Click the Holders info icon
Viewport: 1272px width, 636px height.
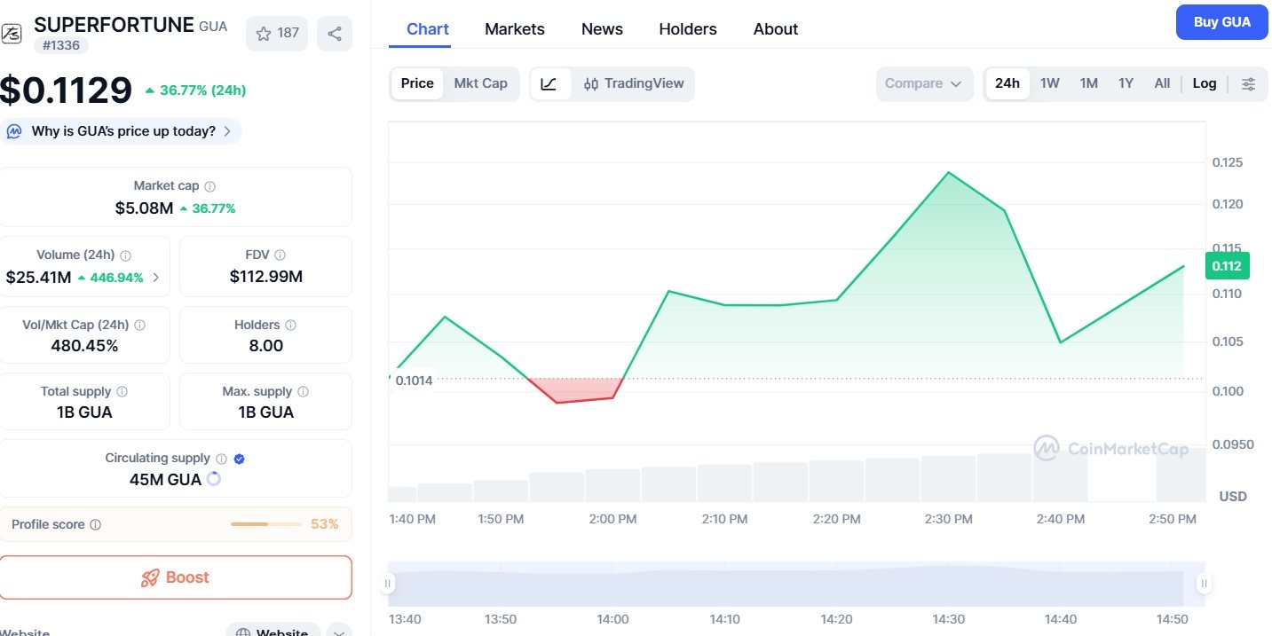pos(290,326)
